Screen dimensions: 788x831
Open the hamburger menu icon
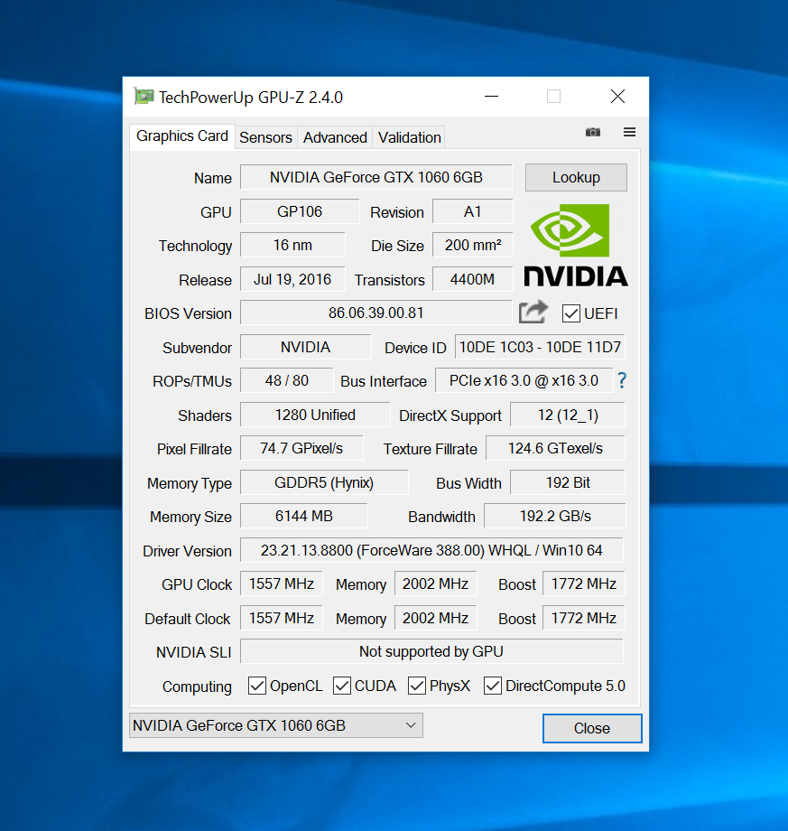(x=629, y=132)
